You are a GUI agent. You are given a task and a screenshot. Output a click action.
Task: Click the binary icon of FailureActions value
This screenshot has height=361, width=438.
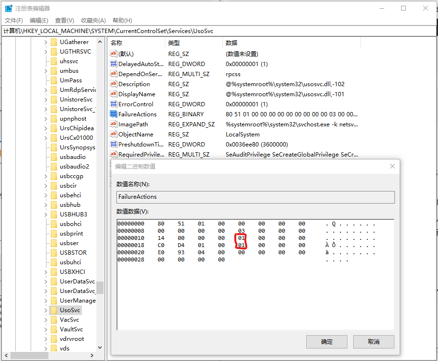click(114, 114)
